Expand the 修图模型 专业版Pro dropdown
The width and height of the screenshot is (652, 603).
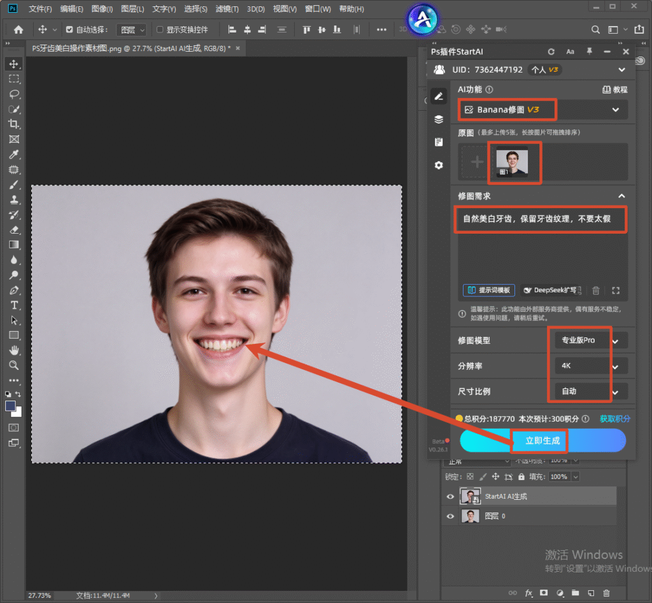pos(592,341)
